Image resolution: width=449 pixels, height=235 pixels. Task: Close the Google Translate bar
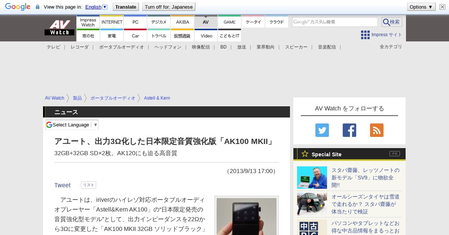tap(442, 7)
